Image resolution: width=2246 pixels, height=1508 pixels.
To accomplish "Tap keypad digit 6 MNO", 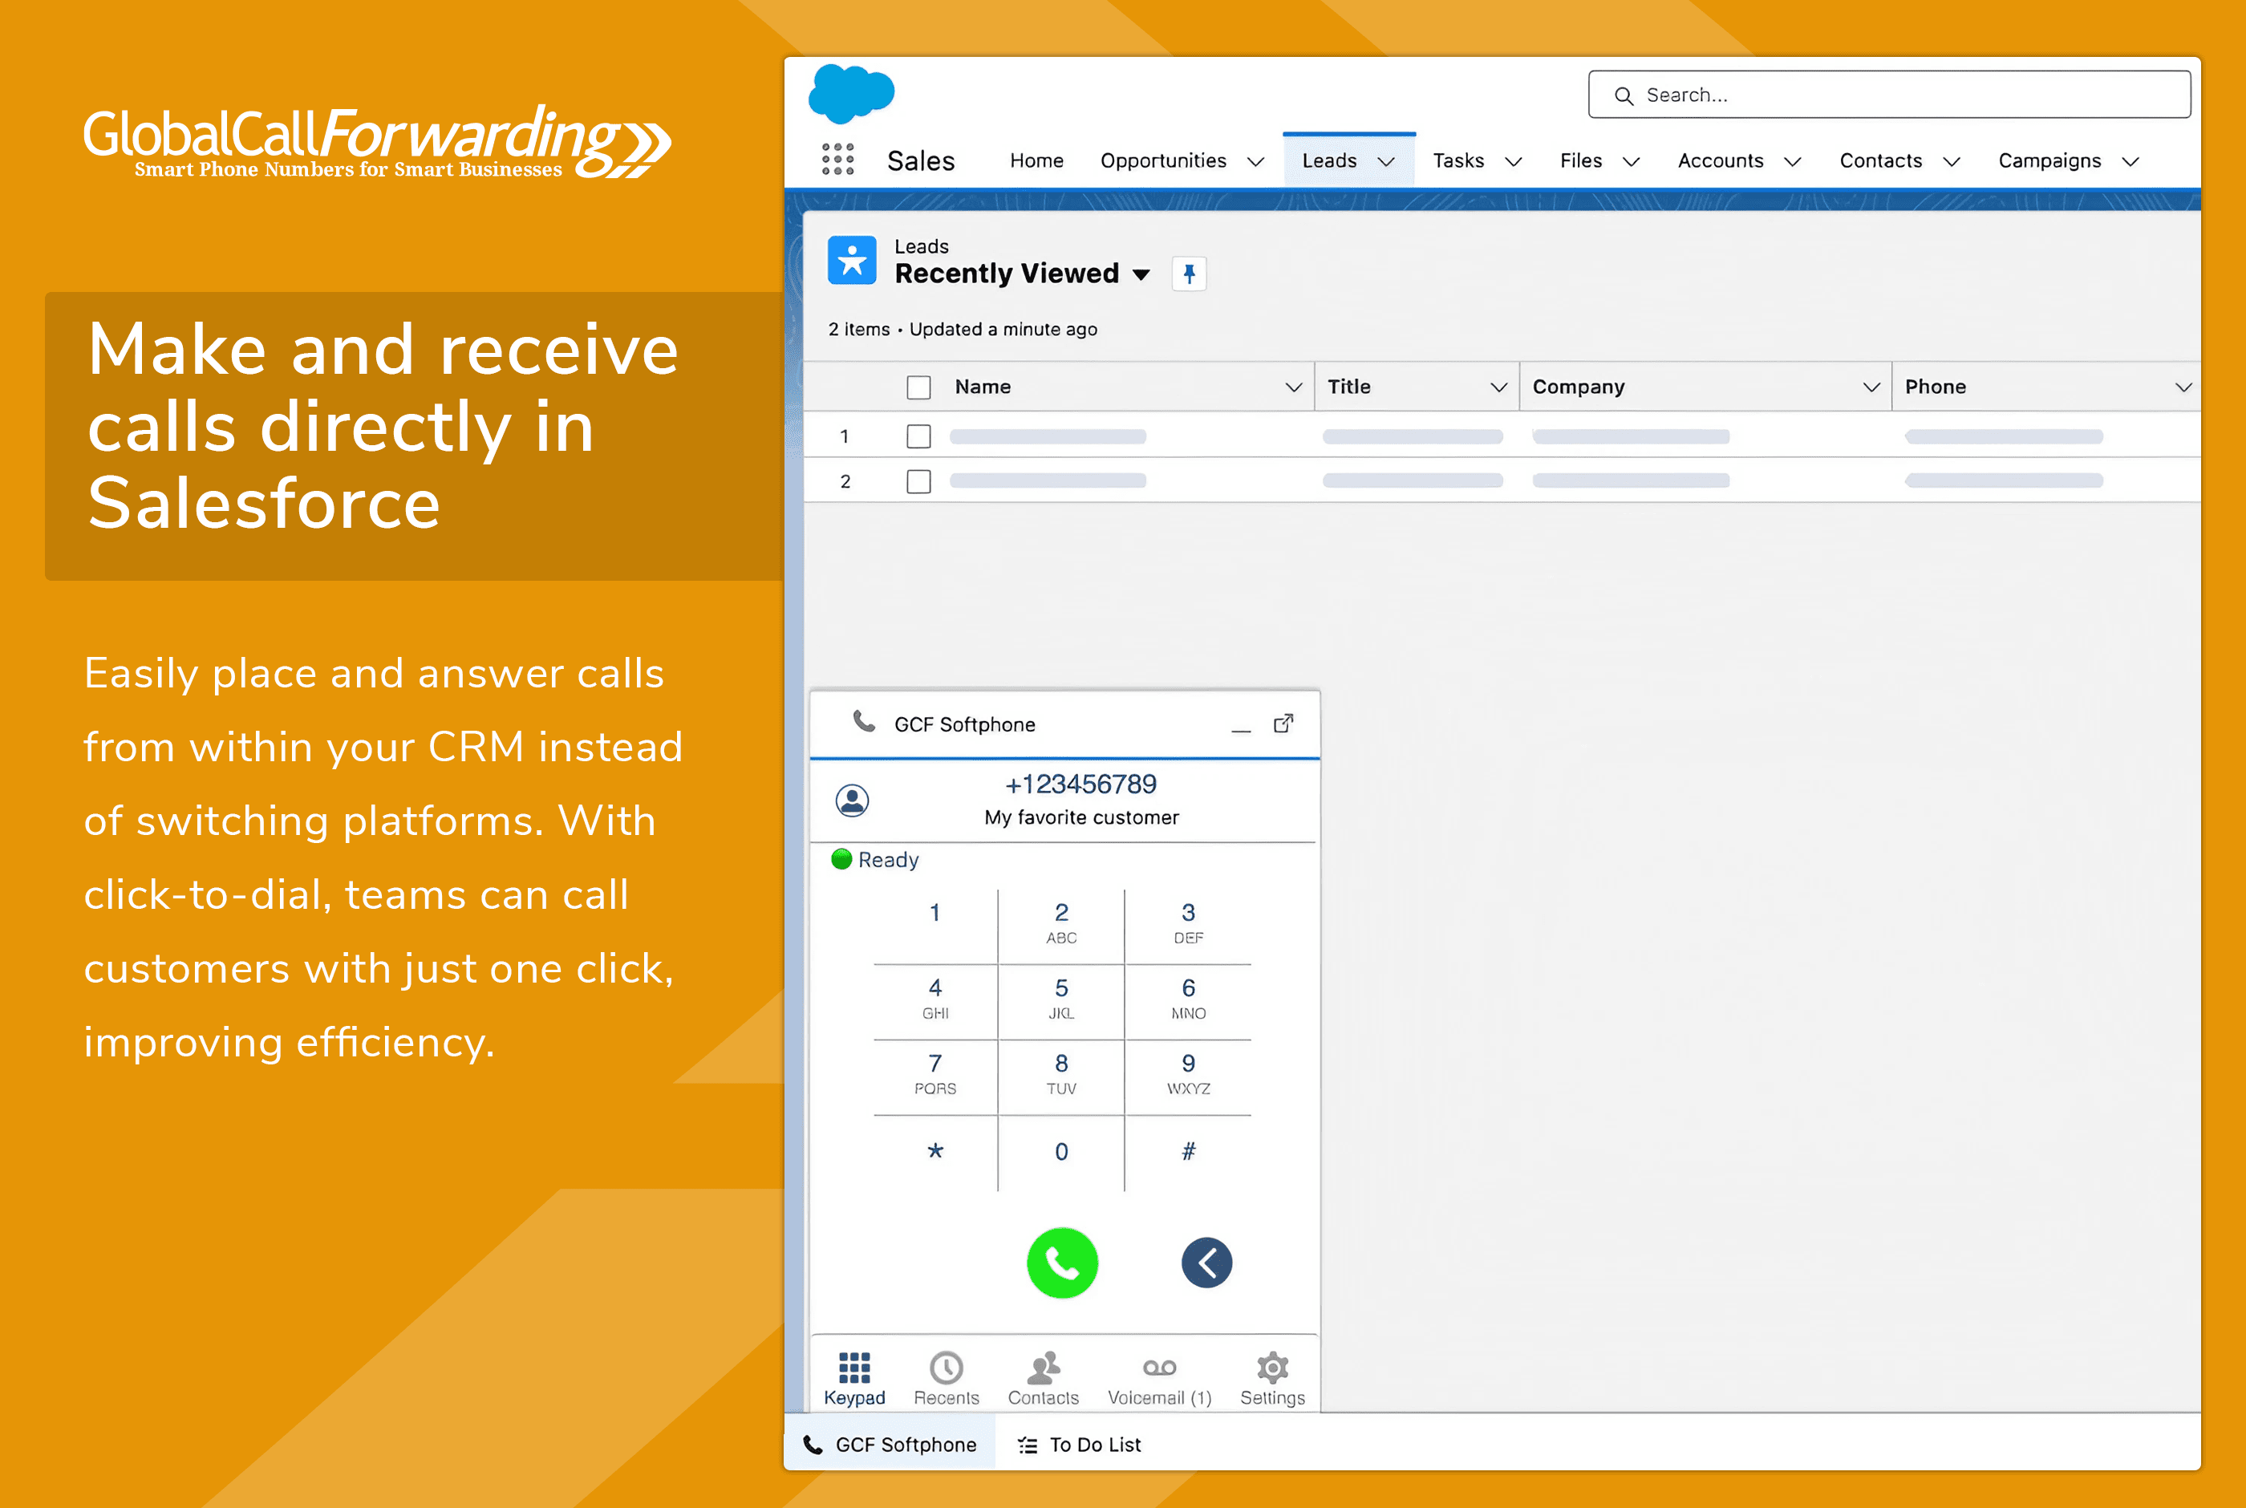I will [x=1189, y=999].
